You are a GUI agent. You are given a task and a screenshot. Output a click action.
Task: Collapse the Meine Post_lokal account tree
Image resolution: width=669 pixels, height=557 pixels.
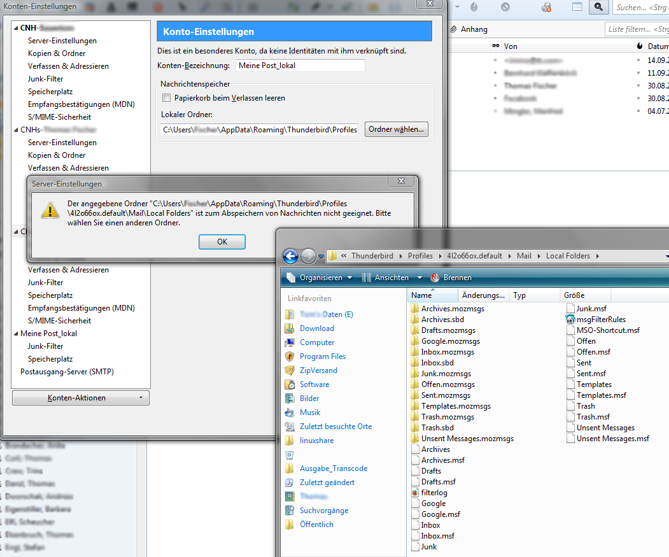coord(15,334)
